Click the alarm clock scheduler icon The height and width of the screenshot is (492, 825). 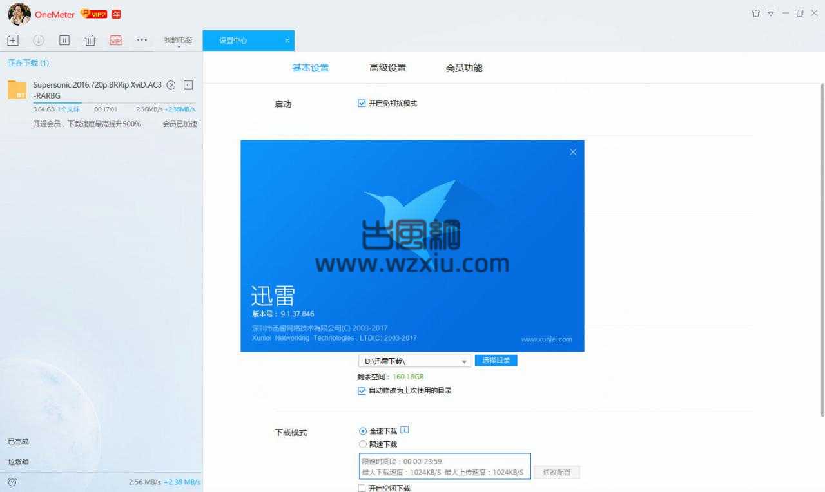click(x=12, y=482)
